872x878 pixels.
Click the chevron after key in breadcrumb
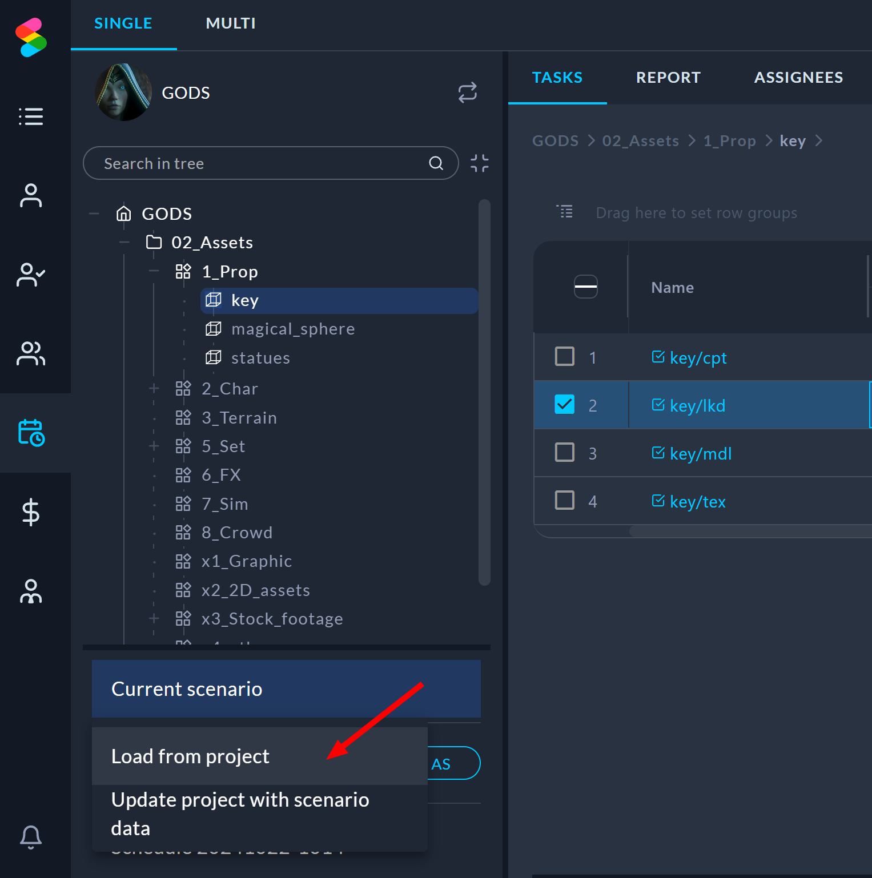pyautogui.click(x=819, y=140)
